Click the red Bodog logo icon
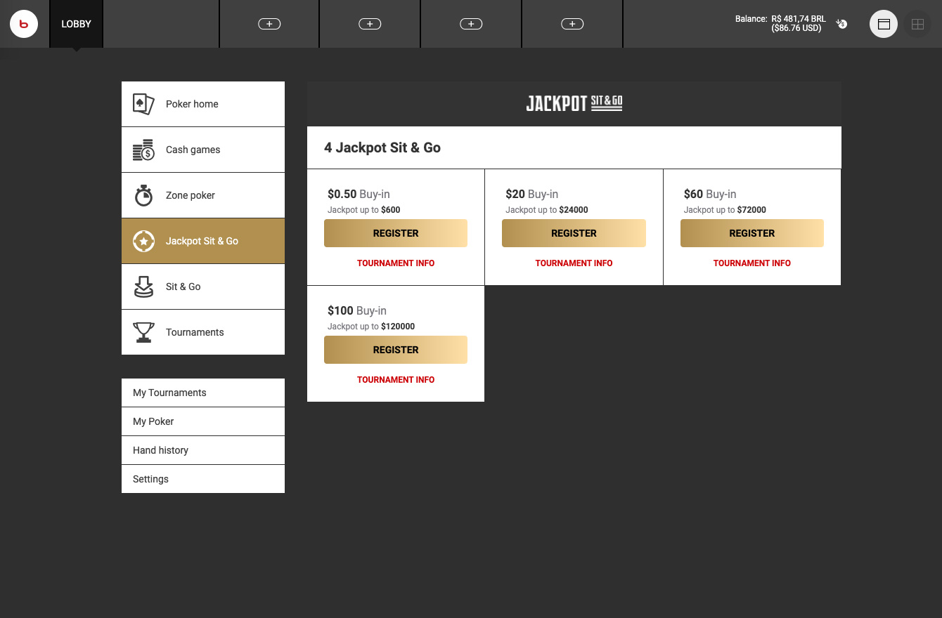942x618 pixels. tap(24, 24)
